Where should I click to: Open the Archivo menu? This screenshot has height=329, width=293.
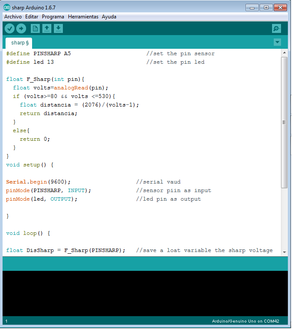13,17
